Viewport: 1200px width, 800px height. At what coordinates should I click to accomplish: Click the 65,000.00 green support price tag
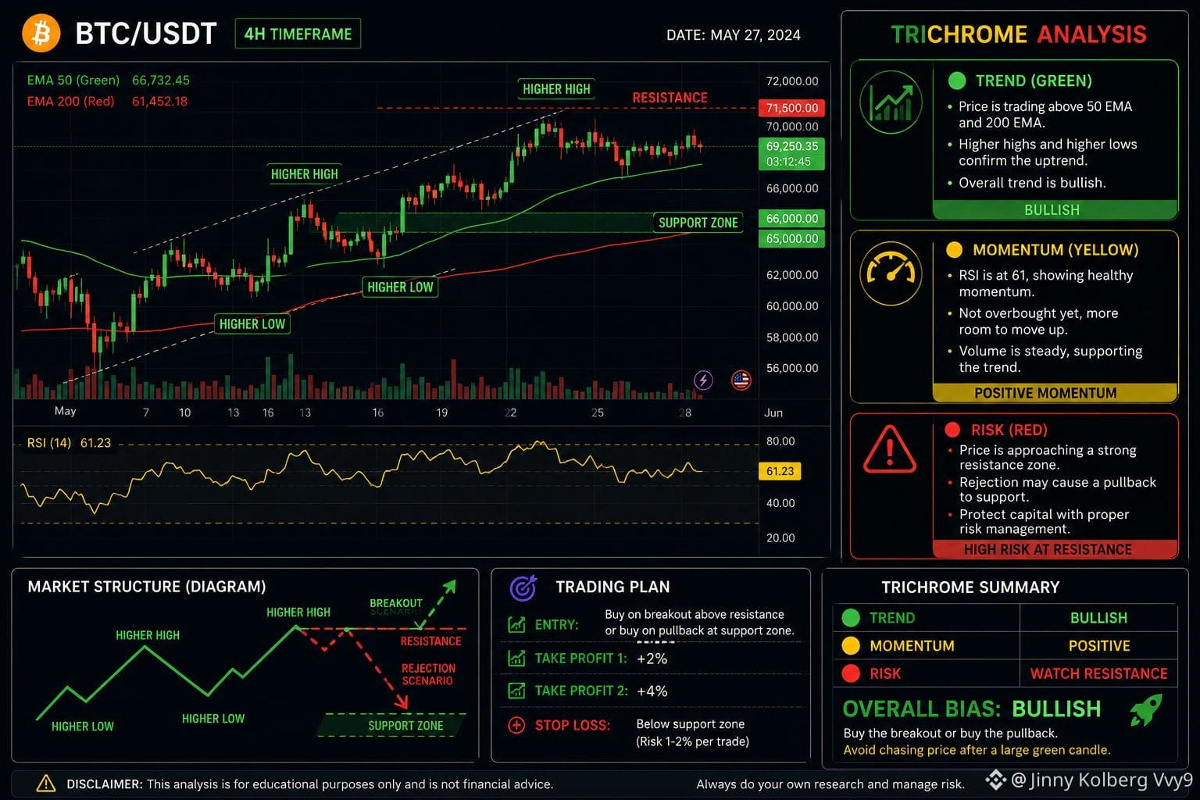point(791,239)
